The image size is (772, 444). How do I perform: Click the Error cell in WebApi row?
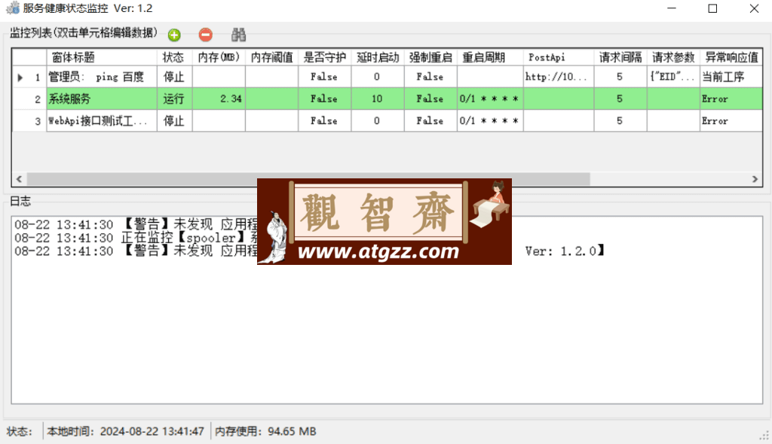coord(731,121)
